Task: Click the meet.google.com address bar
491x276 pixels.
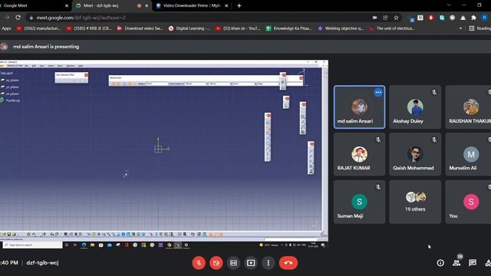Action: 200,18
